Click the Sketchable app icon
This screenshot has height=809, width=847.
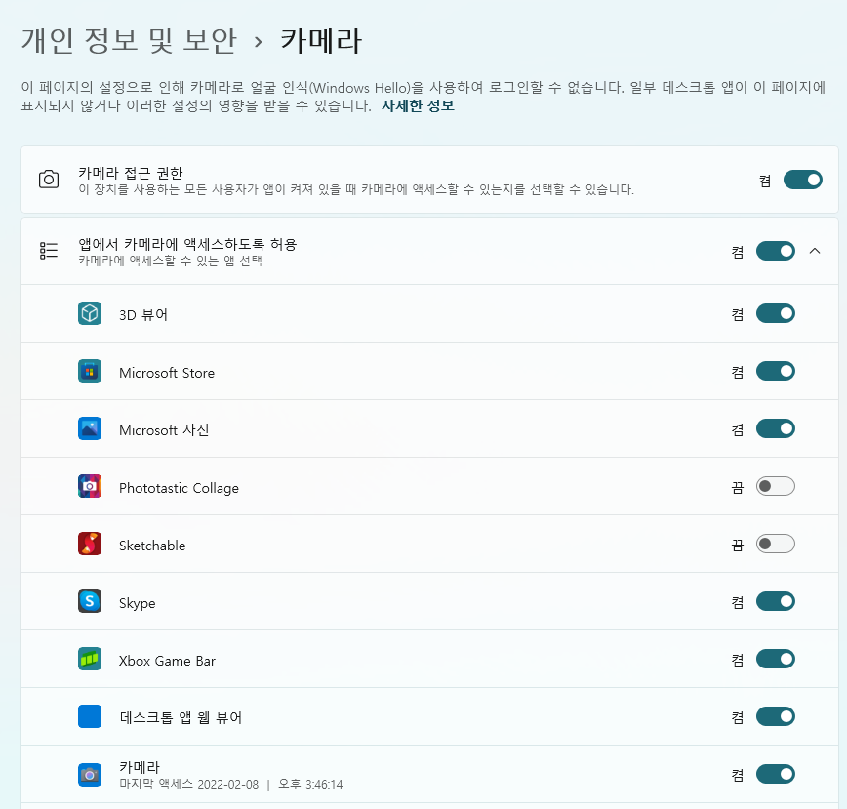[90, 544]
